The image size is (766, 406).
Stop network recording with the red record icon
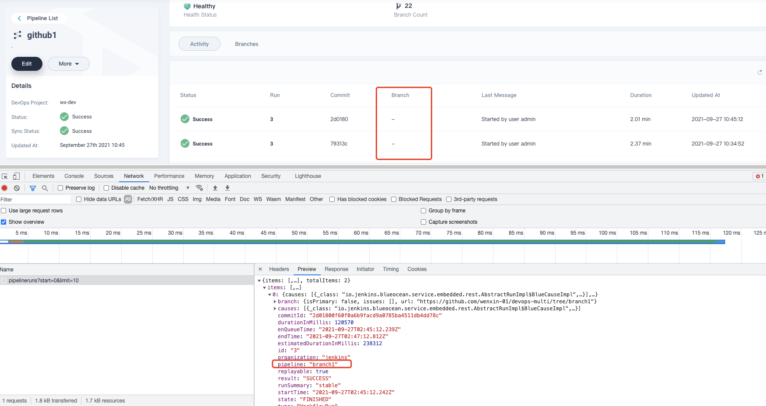[4, 188]
